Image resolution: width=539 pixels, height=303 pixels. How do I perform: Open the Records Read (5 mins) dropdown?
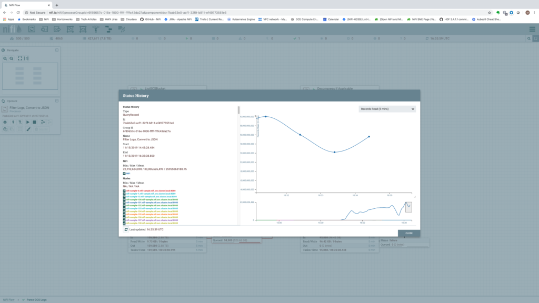[x=387, y=108]
